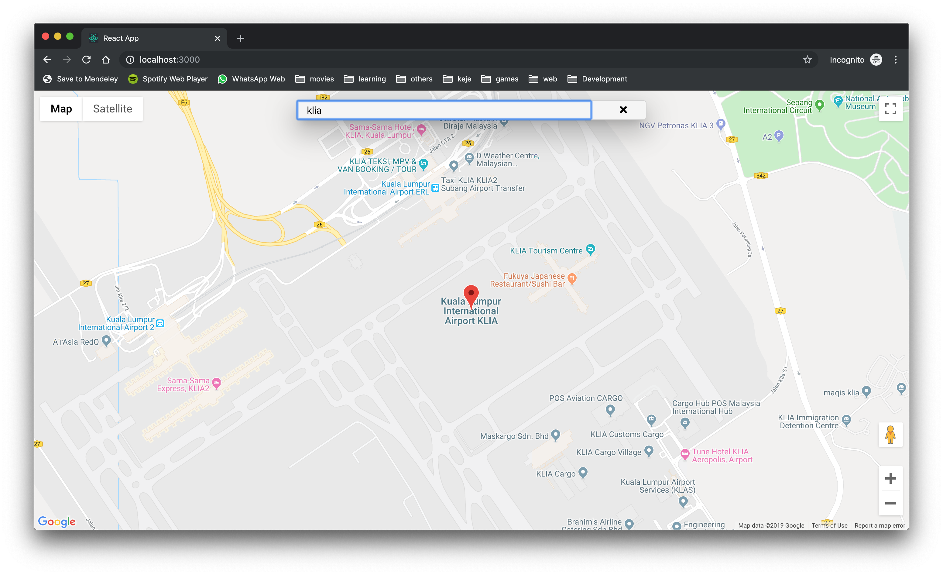Open a new browser tab

tap(240, 38)
